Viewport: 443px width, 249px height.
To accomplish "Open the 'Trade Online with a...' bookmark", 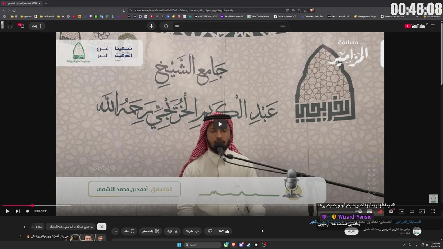I will (259, 16).
